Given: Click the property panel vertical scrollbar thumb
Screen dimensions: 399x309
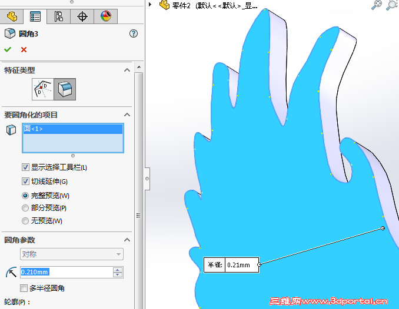Looking at the screenshot, I should point(139,190).
